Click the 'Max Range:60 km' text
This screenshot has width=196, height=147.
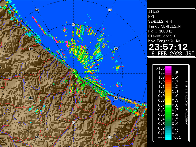coord(164,41)
